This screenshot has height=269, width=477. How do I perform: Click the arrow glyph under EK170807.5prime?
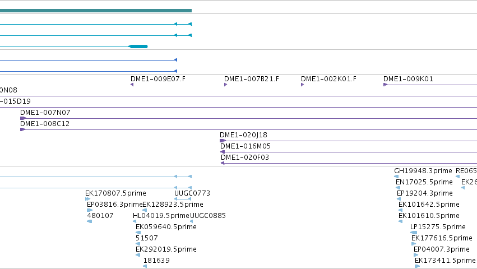(x=87, y=199)
